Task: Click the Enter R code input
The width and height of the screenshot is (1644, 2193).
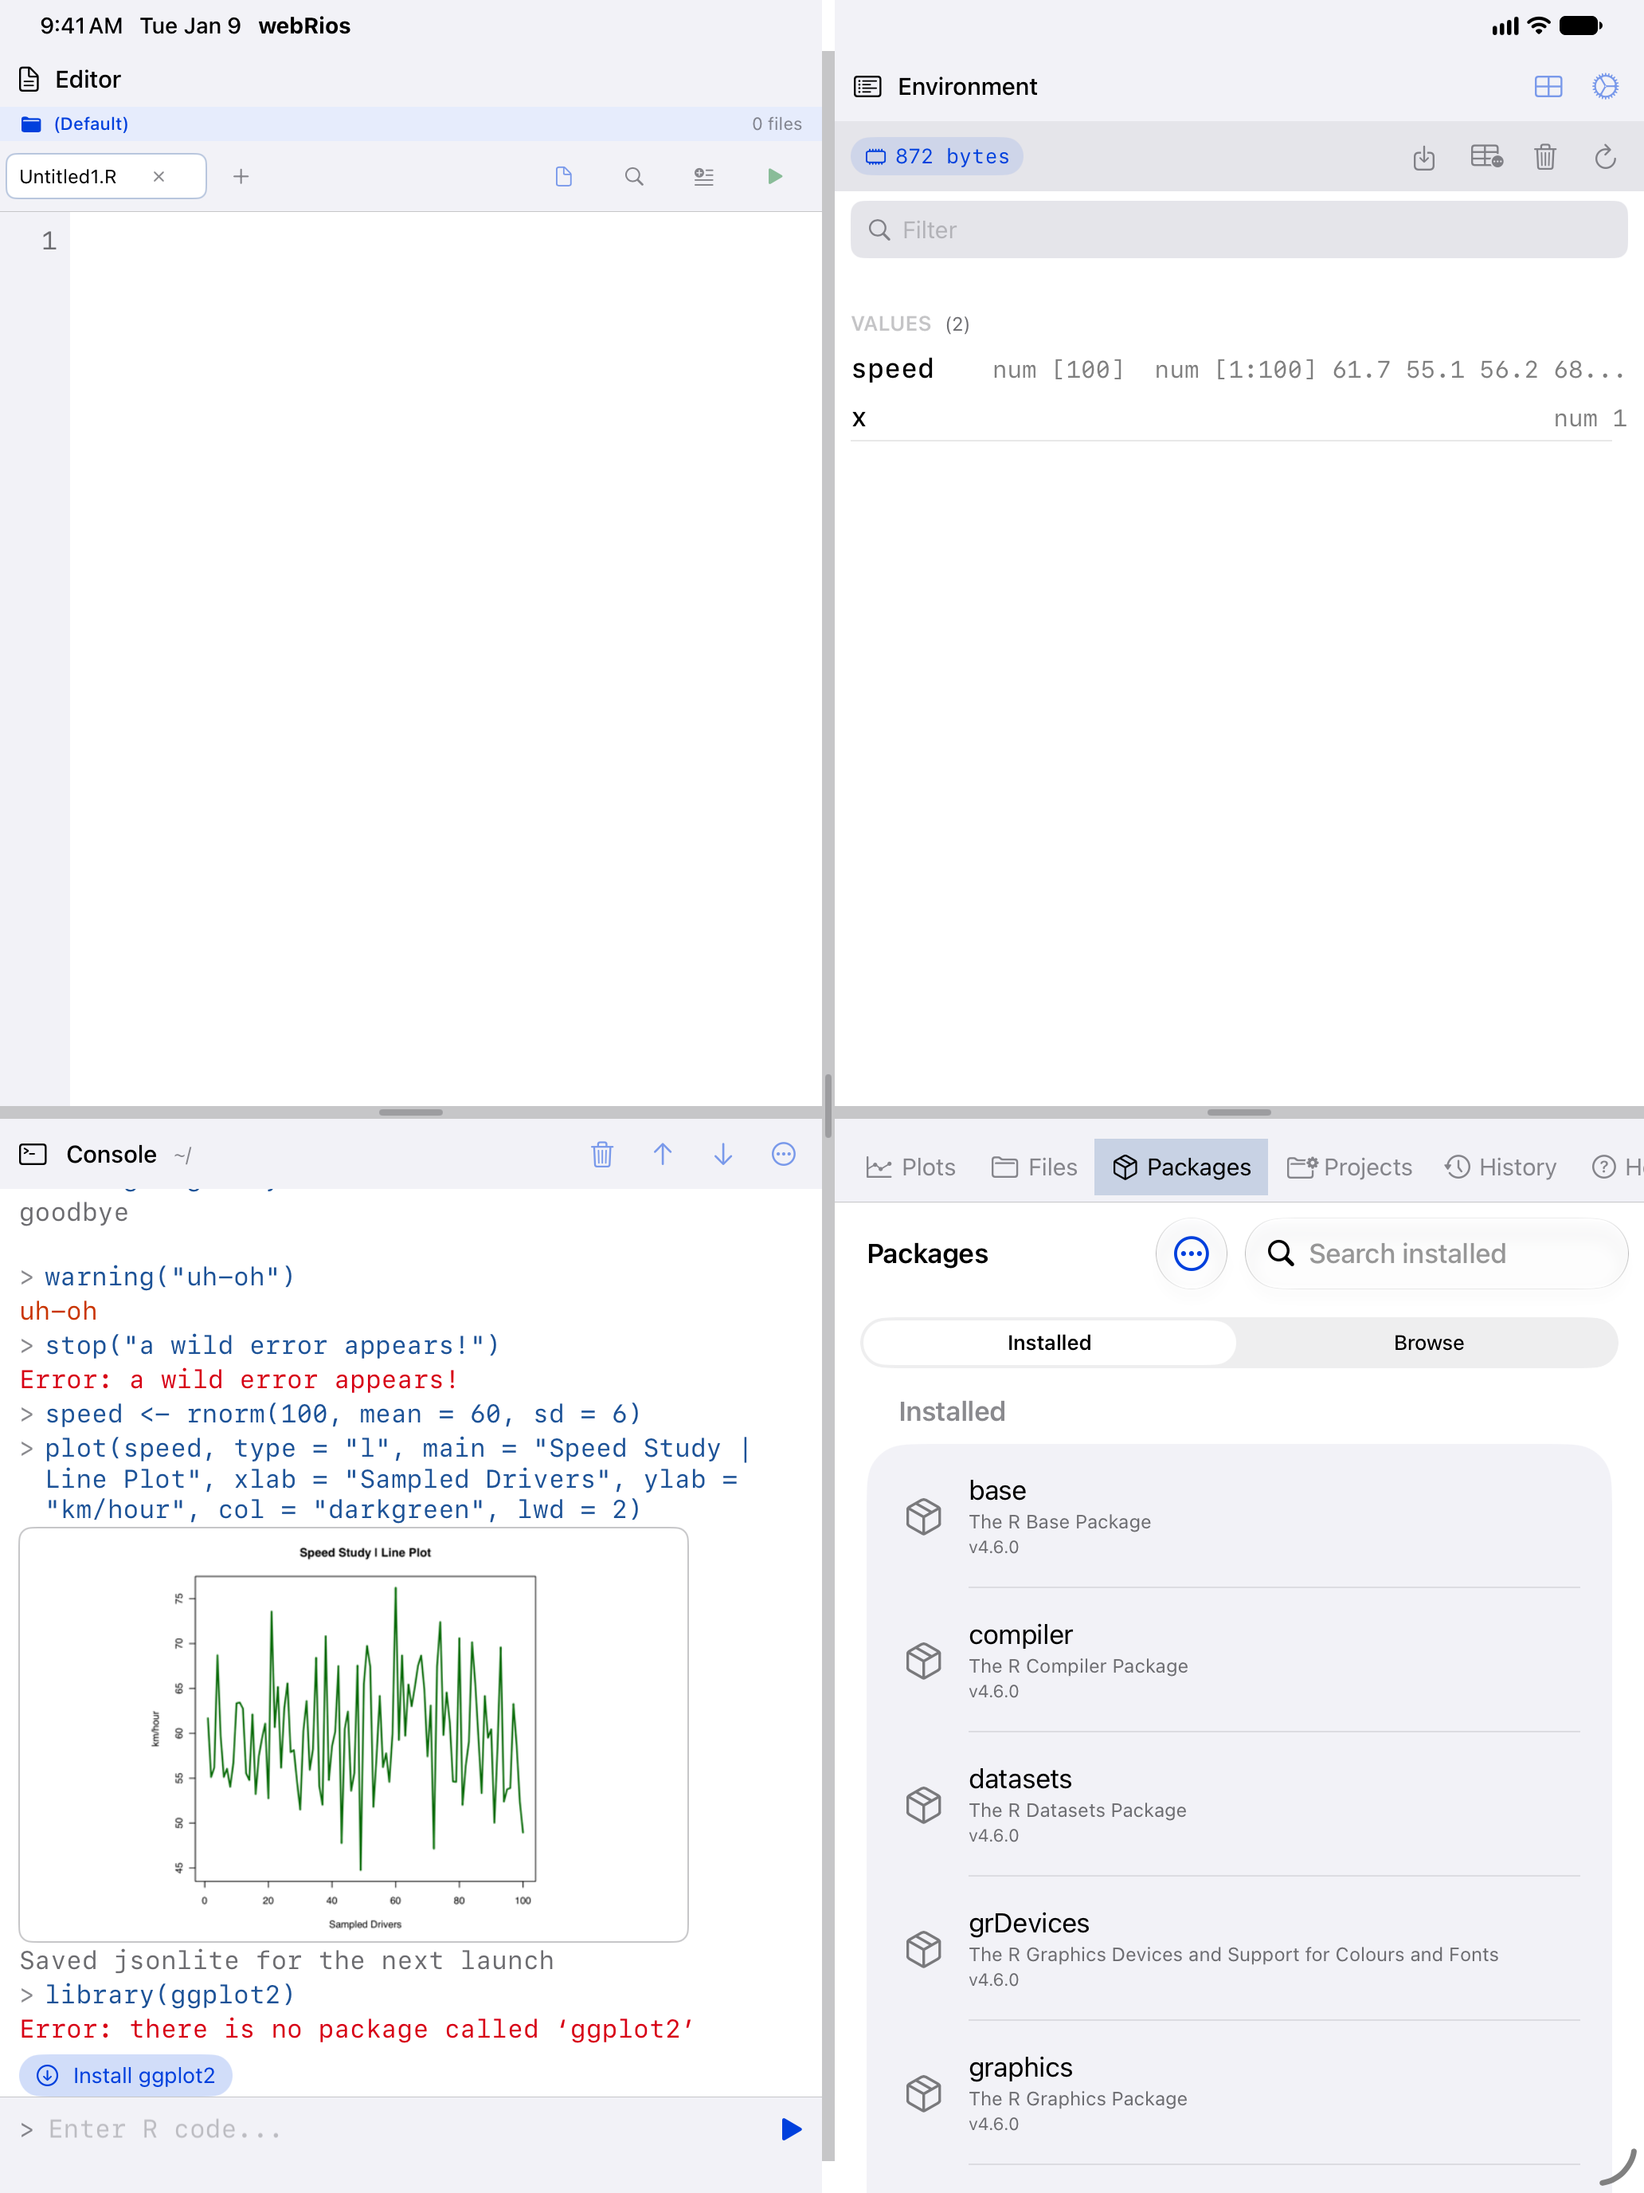Action: coord(397,2128)
